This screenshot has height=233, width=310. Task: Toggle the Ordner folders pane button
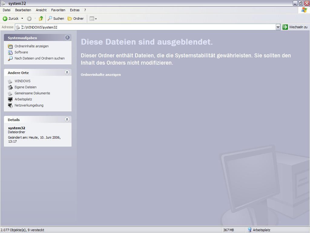76,19
